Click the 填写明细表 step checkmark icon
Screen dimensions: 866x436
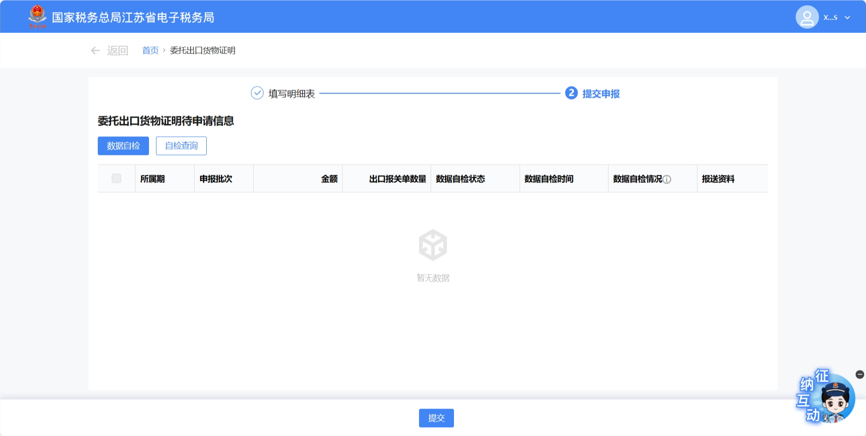[257, 94]
